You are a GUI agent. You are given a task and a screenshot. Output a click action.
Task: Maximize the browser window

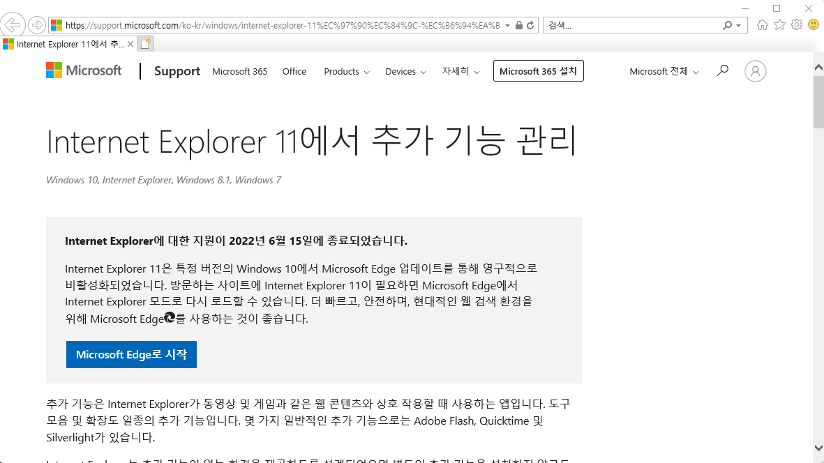click(x=777, y=8)
